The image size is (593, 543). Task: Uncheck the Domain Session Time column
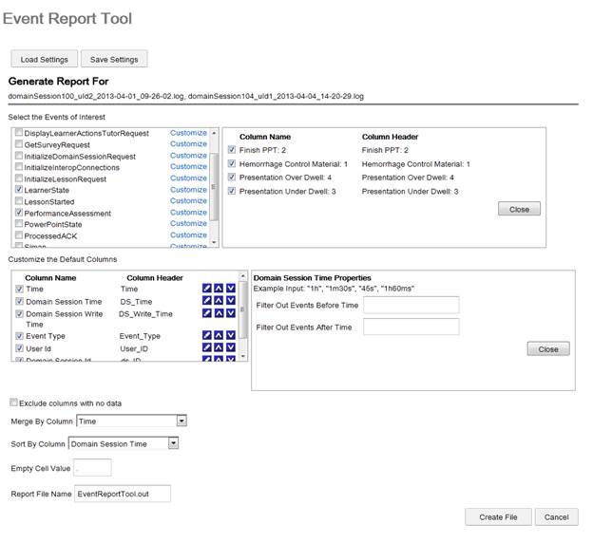[19, 301]
